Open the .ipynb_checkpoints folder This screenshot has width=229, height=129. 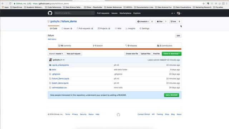(x=60, y=65)
